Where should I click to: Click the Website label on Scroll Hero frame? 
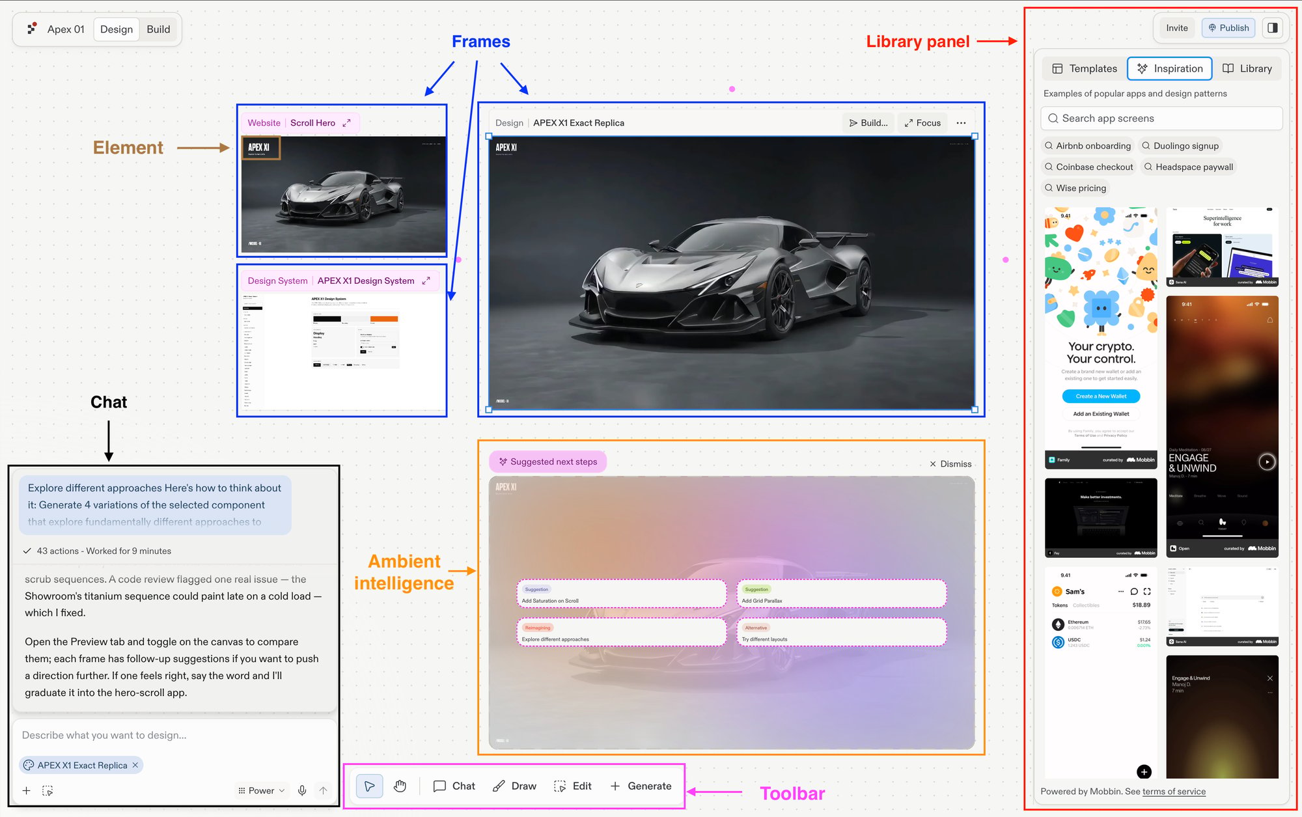click(x=264, y=123)
